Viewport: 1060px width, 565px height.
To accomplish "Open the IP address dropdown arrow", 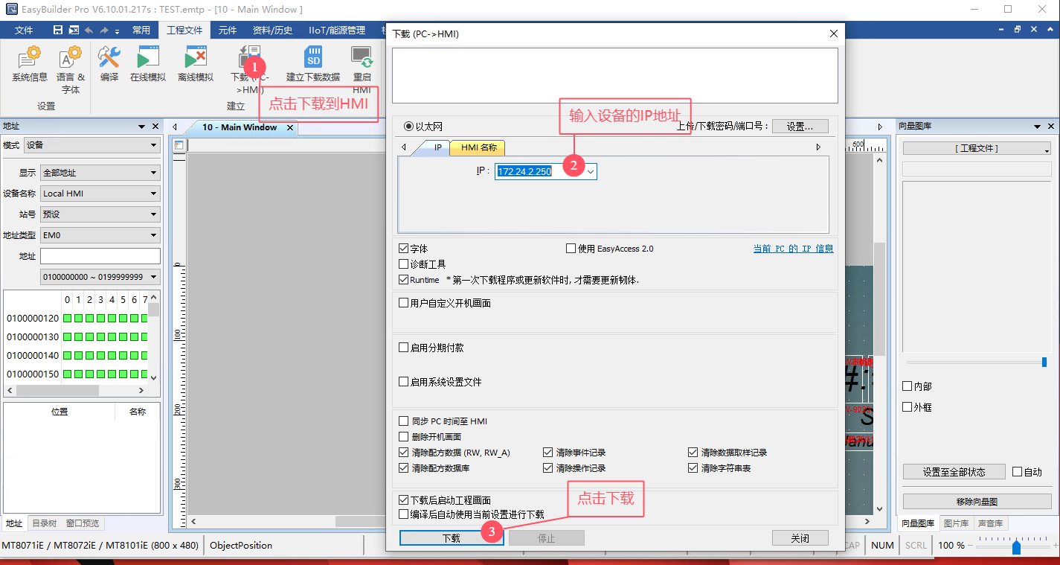I will pos(591,172).
